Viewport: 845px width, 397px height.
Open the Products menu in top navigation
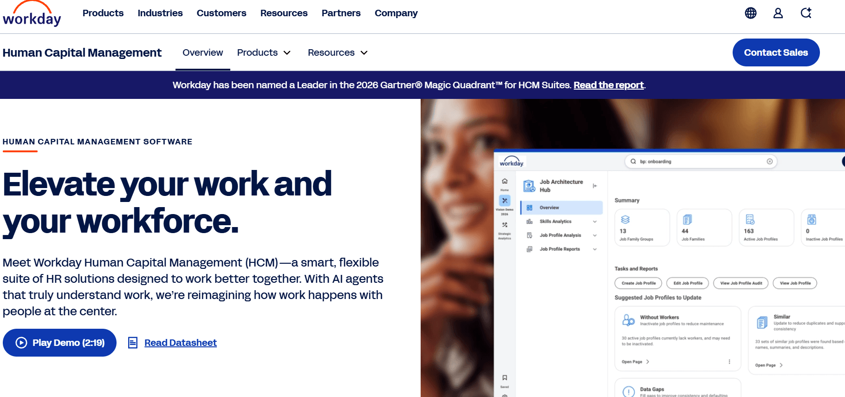103,13
